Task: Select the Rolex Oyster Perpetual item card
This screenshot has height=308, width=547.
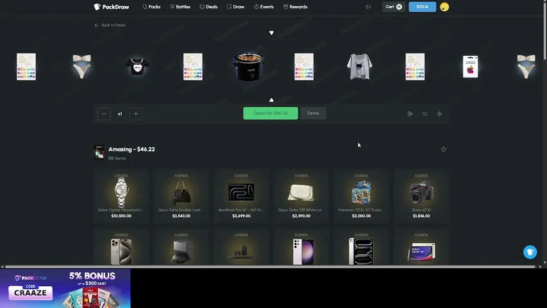Action: (x=121, y=196)
